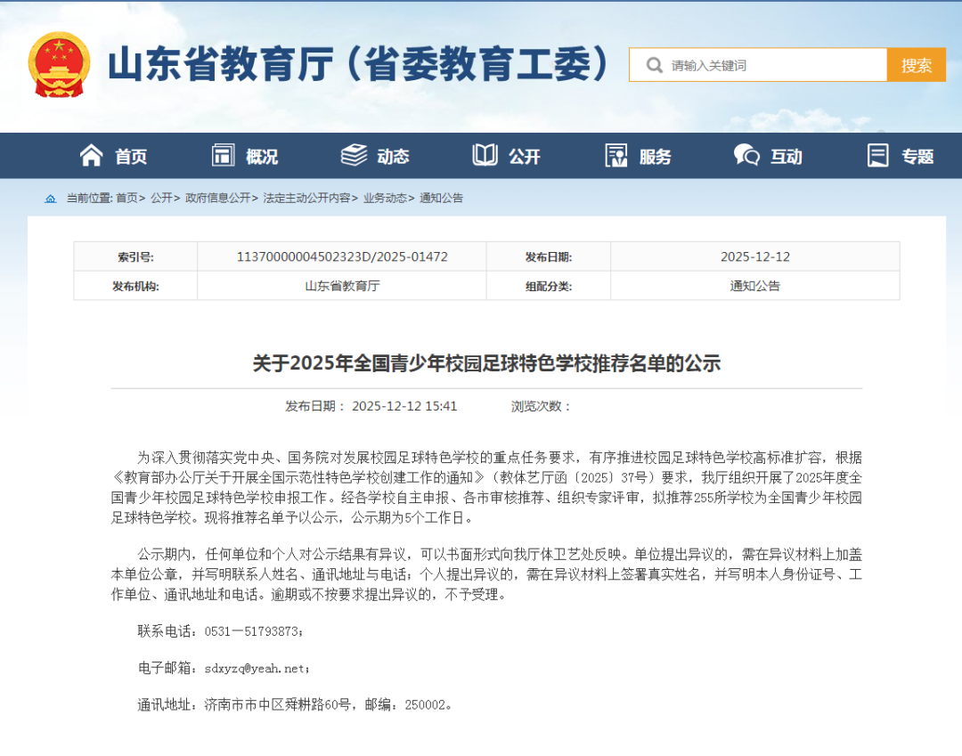Click the document icon for 专题
The height and width of the screenshot is (756, 962).
878,156
